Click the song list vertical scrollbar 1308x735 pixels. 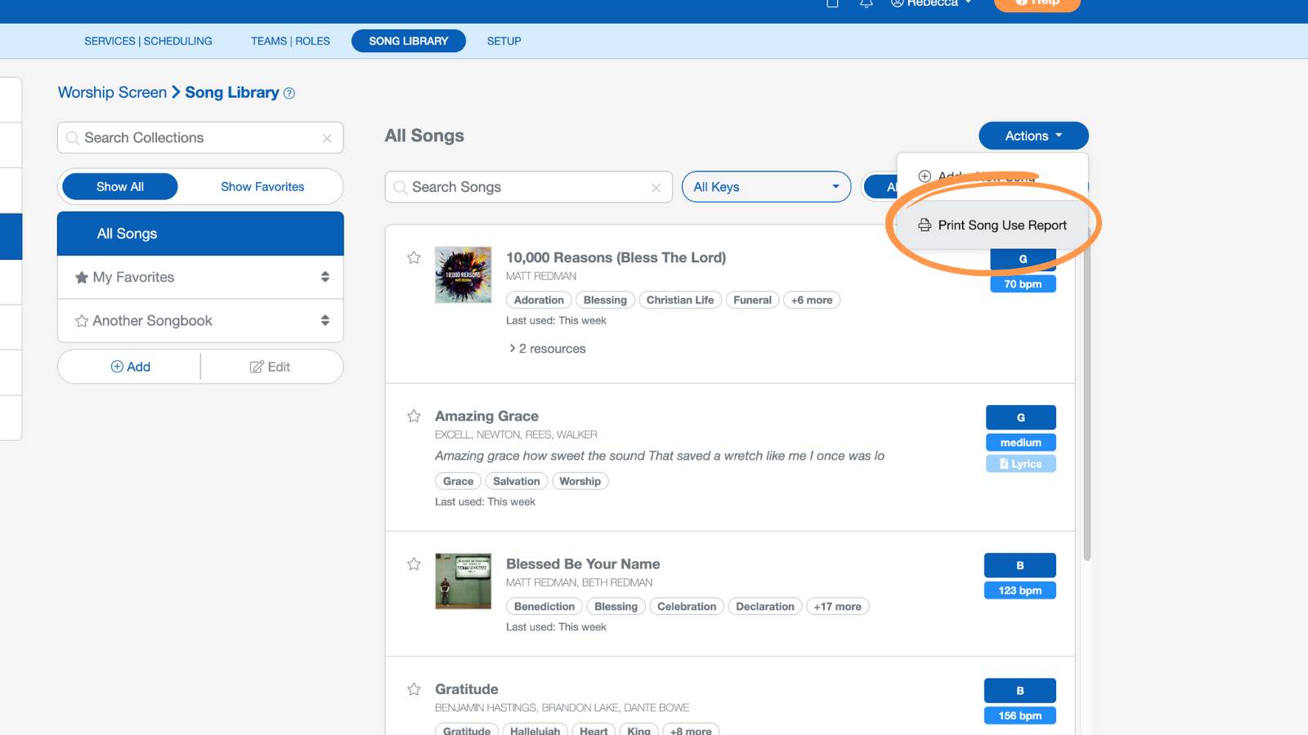(1086, 392)
